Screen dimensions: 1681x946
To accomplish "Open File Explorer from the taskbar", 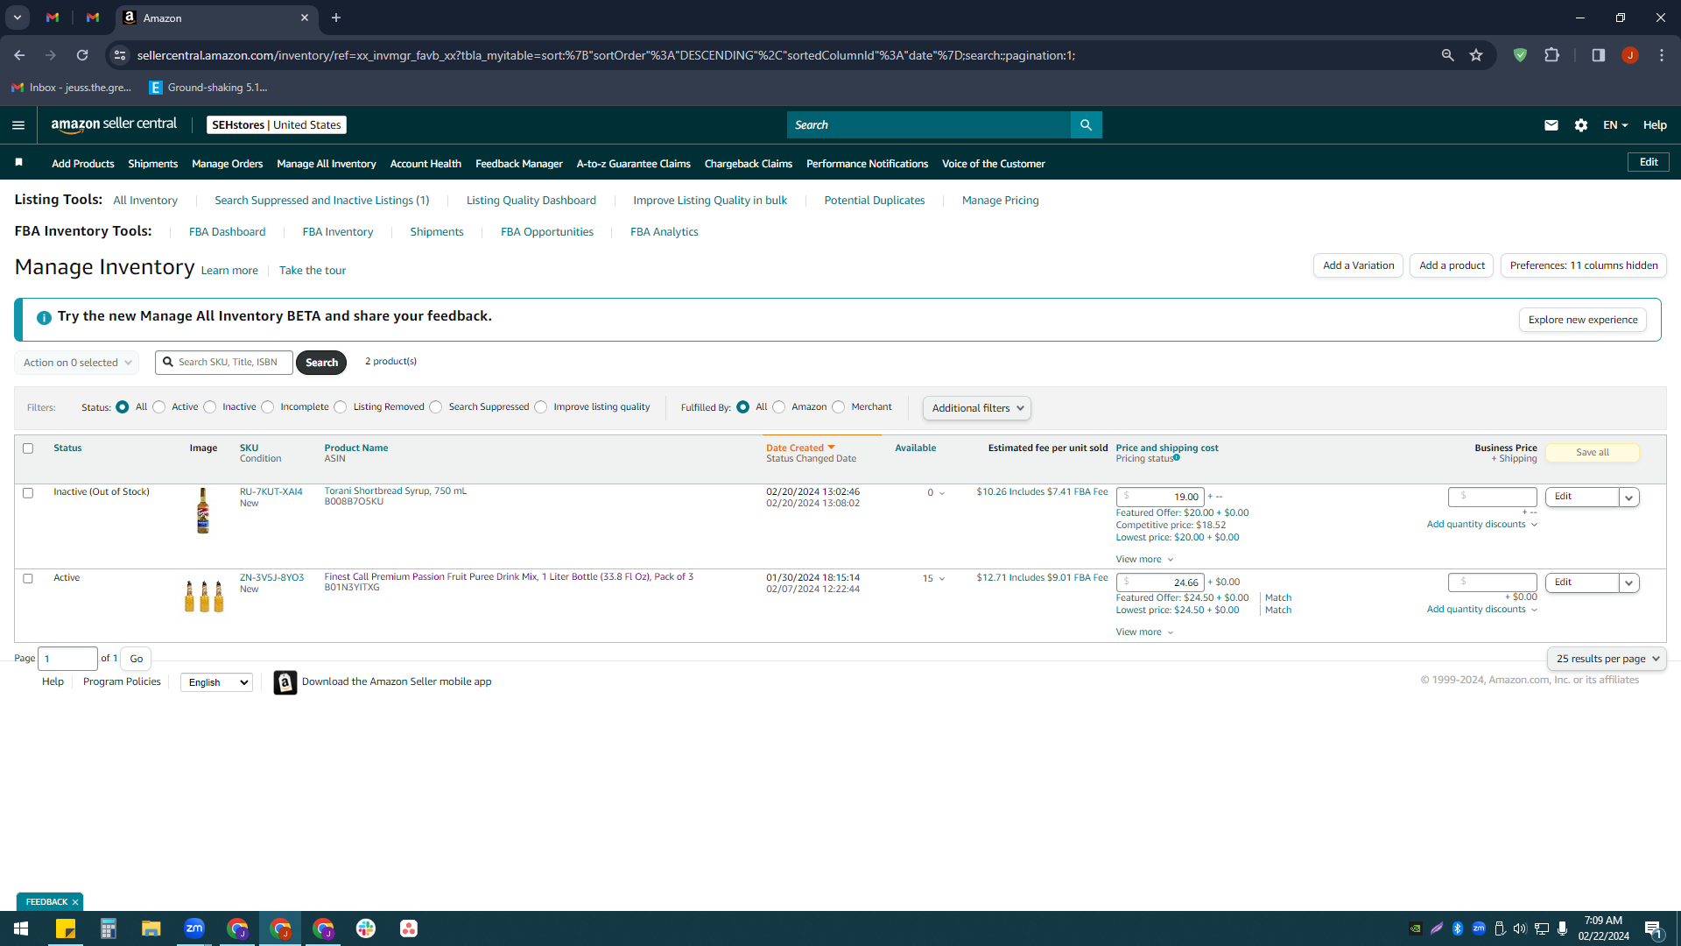I will [x=151, y=928].
